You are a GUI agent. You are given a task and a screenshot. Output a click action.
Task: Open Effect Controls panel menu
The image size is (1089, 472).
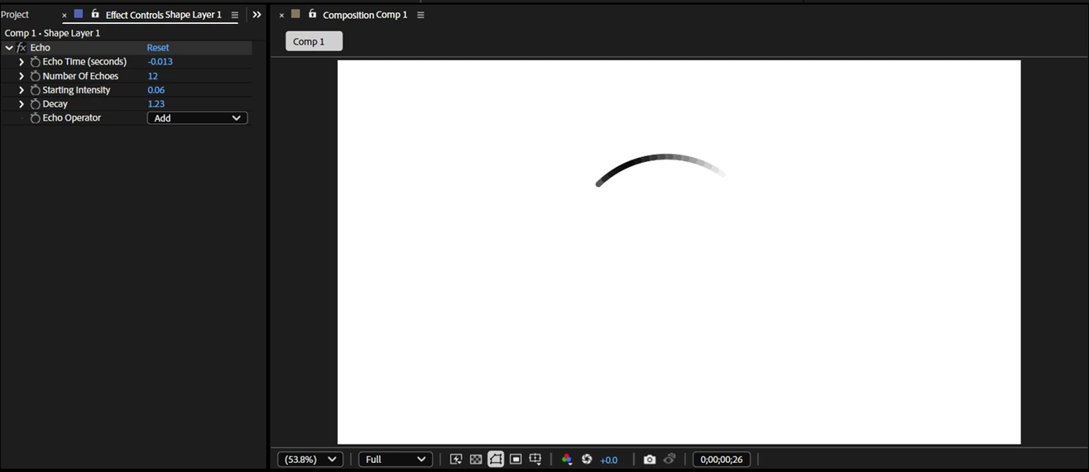(235, 15)
